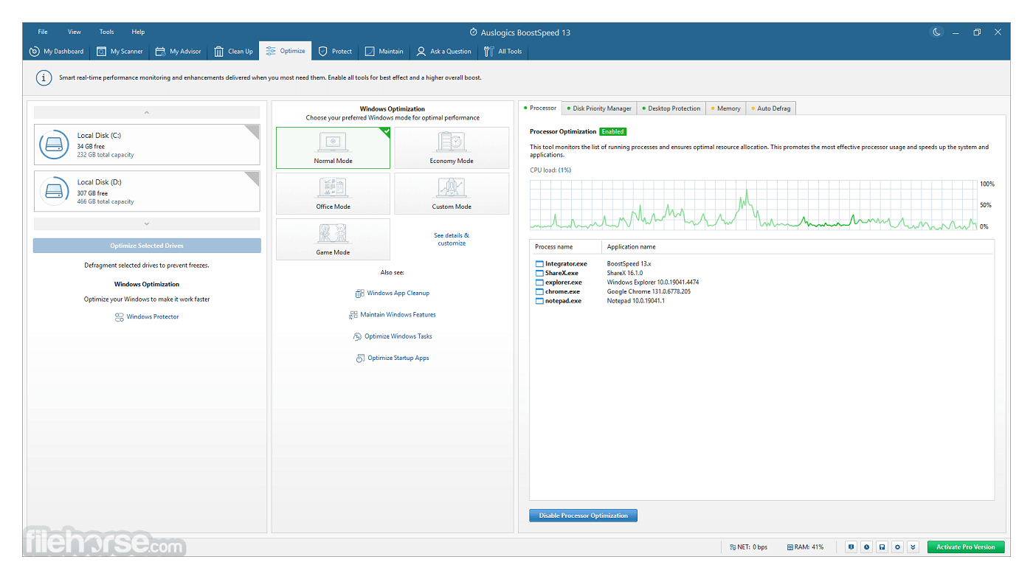This screenshot has width=1033, height=579.
Task: Switch to the My Scanner tab
Action: 120,51
